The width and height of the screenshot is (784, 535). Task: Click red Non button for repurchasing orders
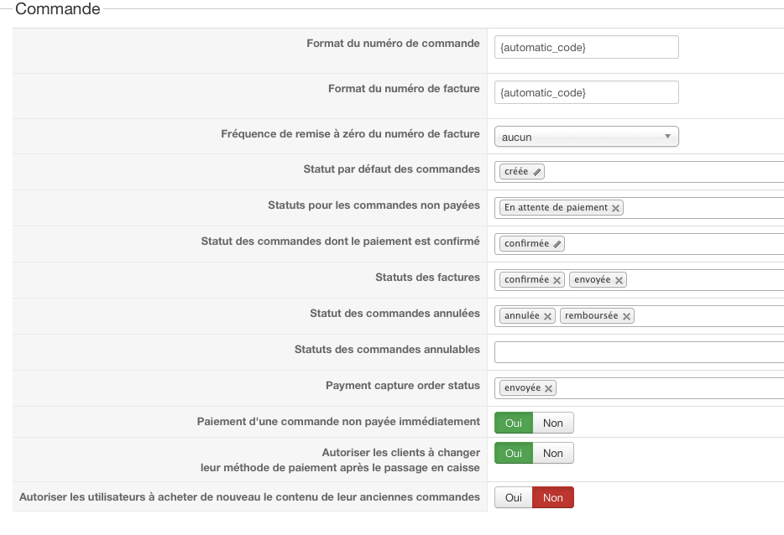552,498
